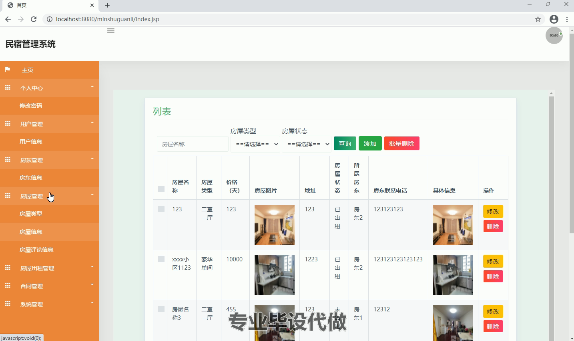Click 删除 for 房屋名称3 row
The width and height of the screenshot is (574, 341).
click(493, 326)
